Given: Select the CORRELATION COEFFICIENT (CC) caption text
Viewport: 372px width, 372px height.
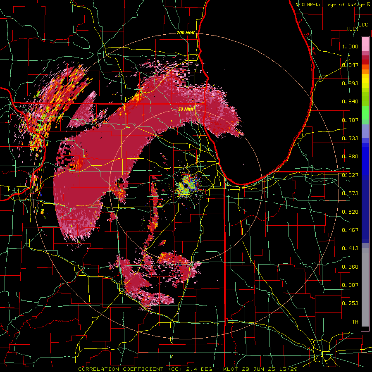Looking at the screenshot, I should coord(130,369).
